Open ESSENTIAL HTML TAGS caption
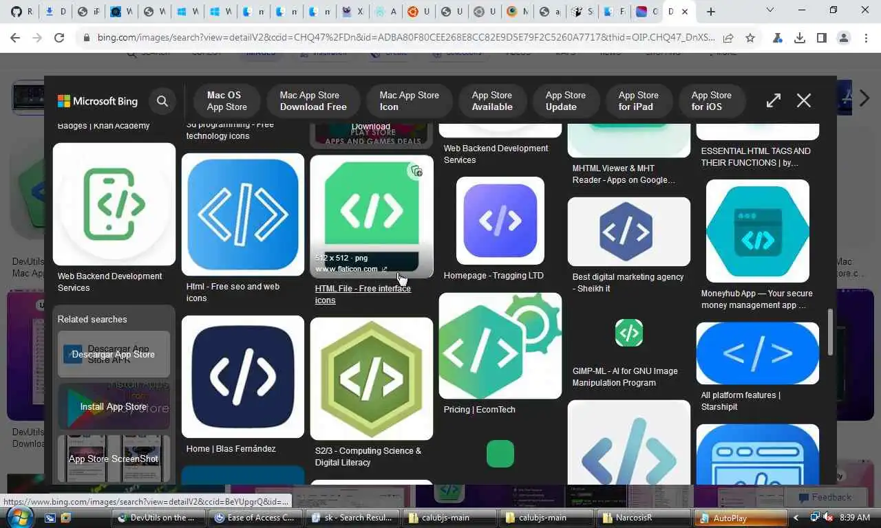Screen dimensions: 881x528 (756, 157)
